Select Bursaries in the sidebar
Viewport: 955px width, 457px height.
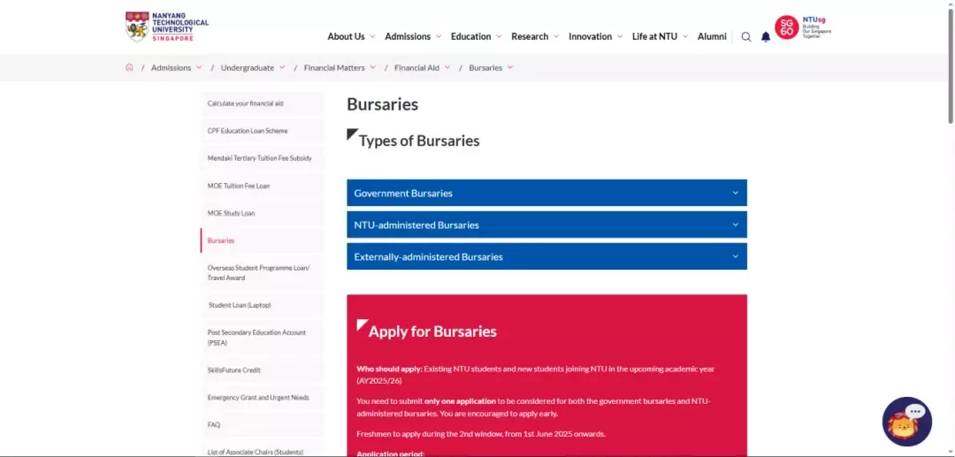262,240
